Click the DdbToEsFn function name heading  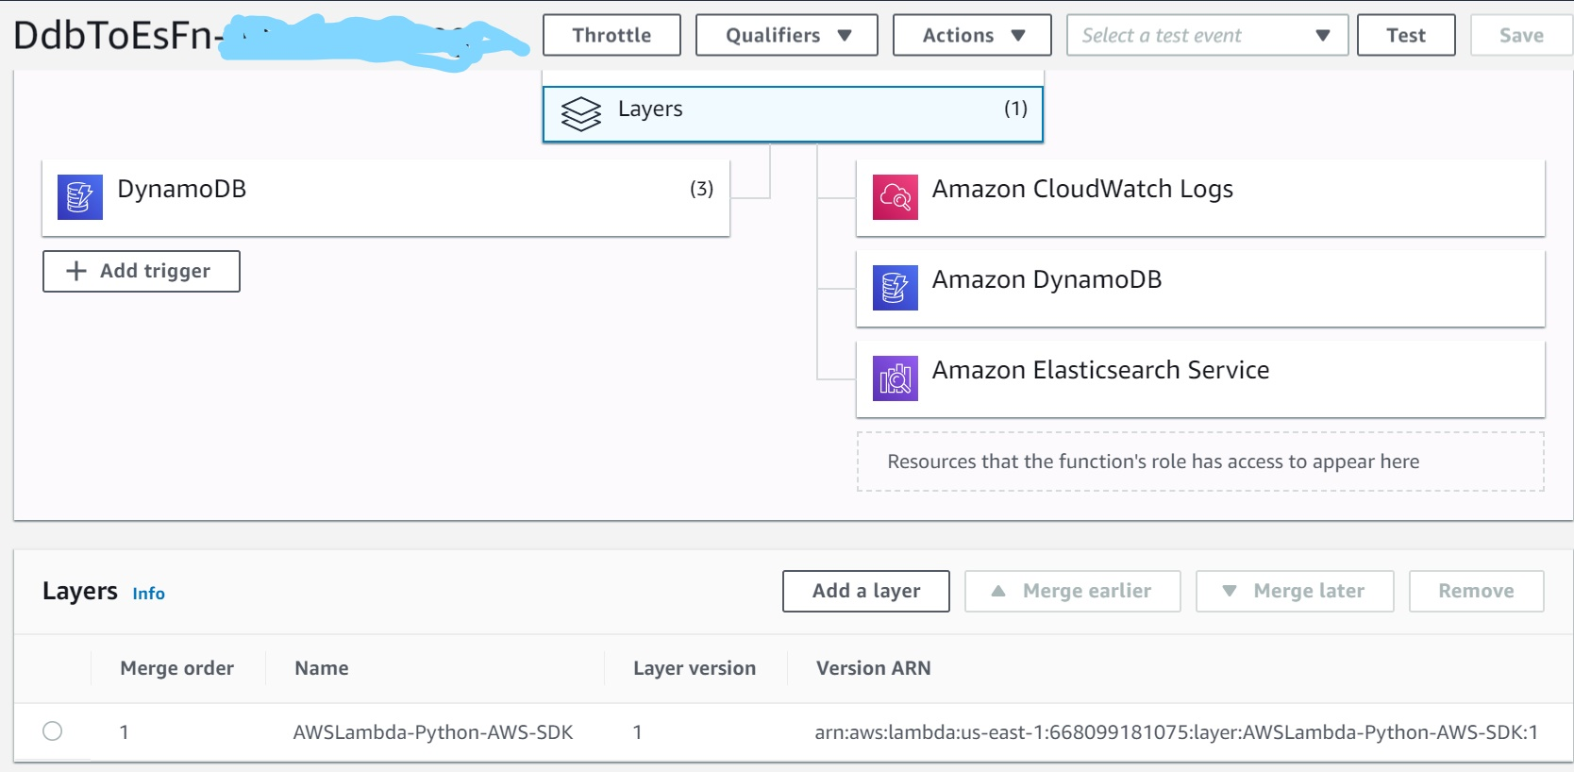click(x=118, y=35)
